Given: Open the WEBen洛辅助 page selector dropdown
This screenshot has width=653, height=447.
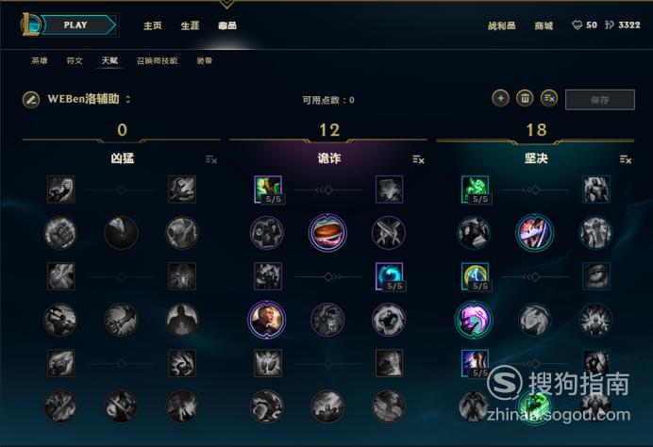Looking at the screenshot, I should (x=127, y=99).
